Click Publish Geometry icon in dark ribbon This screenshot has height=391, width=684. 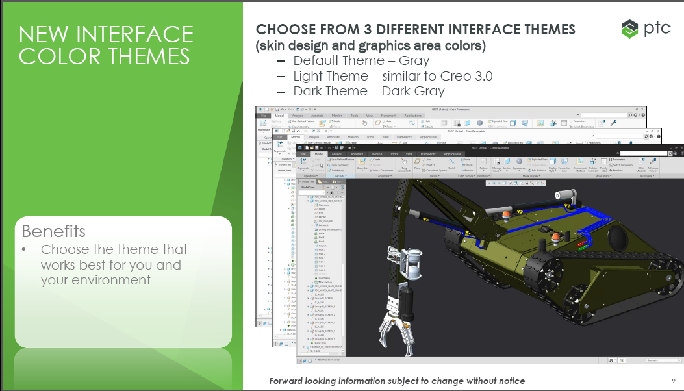coord(593,162)
